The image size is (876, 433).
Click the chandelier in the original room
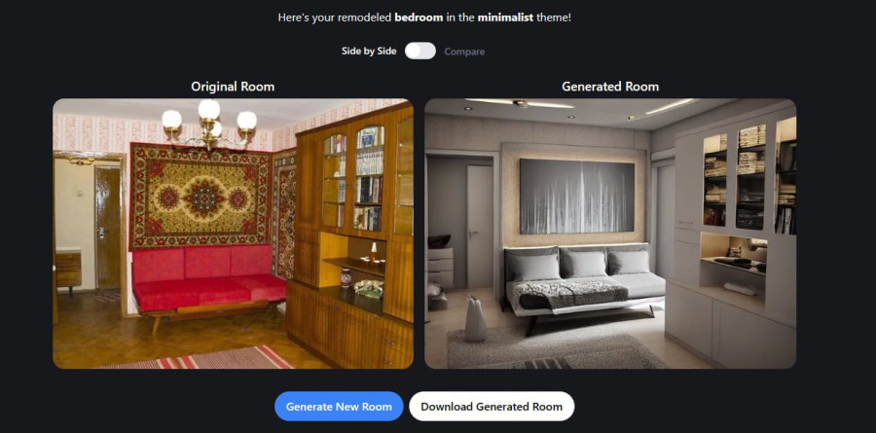point(209,123)
